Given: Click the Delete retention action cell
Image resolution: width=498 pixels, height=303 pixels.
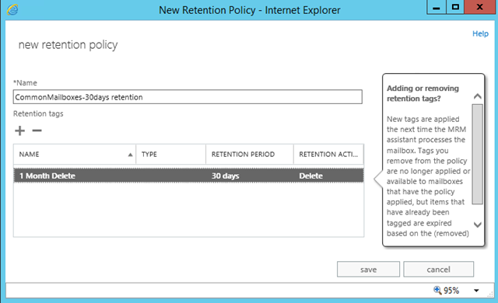Looking at the screenshot, I should (310, 176).
